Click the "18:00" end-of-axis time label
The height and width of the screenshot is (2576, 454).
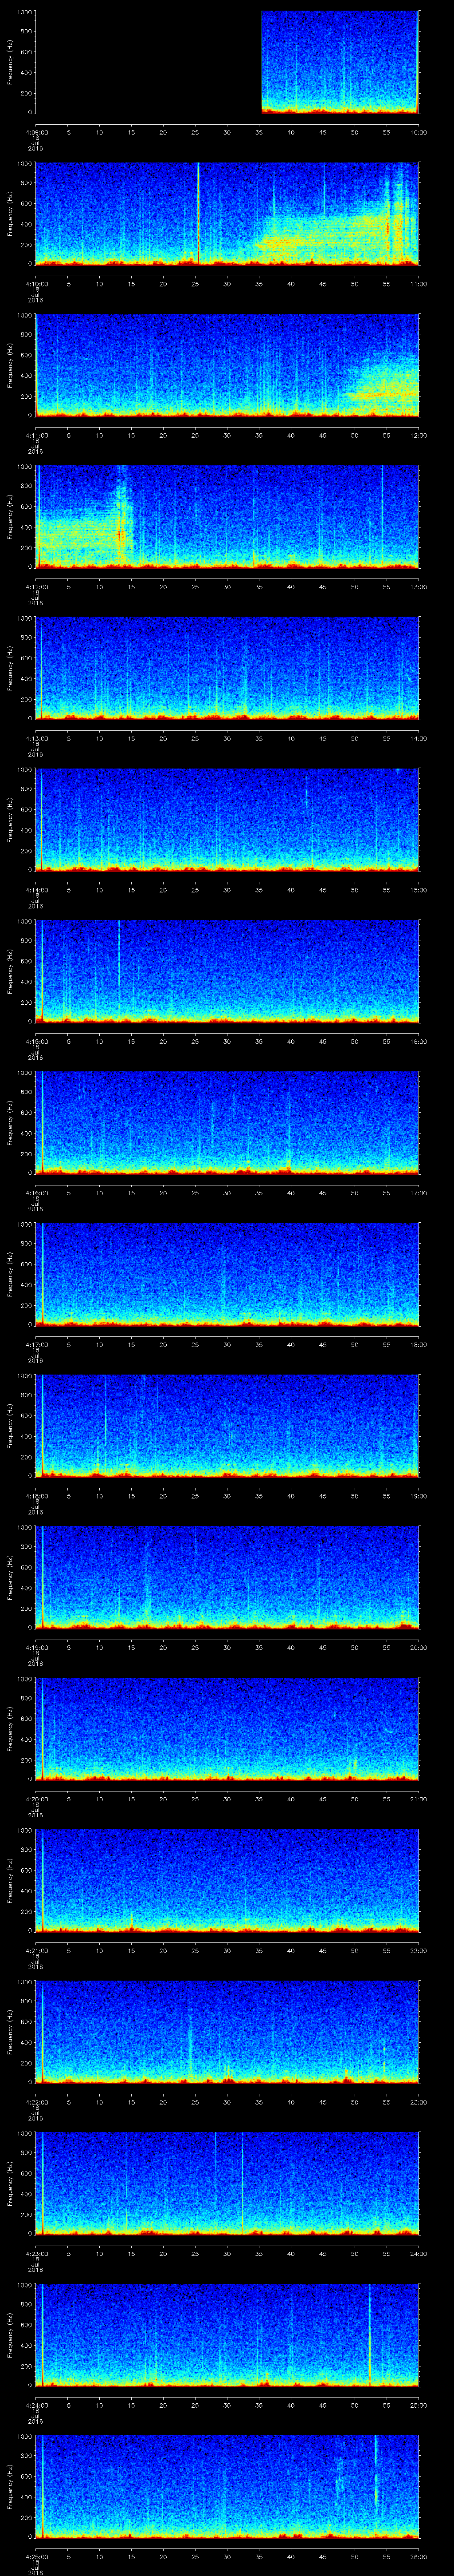click(418, 1344)
